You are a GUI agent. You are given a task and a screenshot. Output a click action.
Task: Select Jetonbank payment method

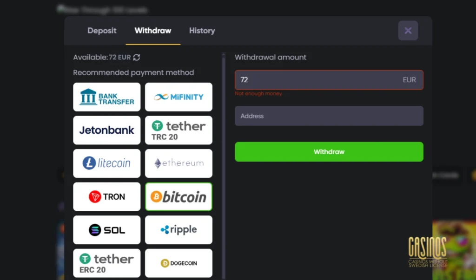click(106, 130)
